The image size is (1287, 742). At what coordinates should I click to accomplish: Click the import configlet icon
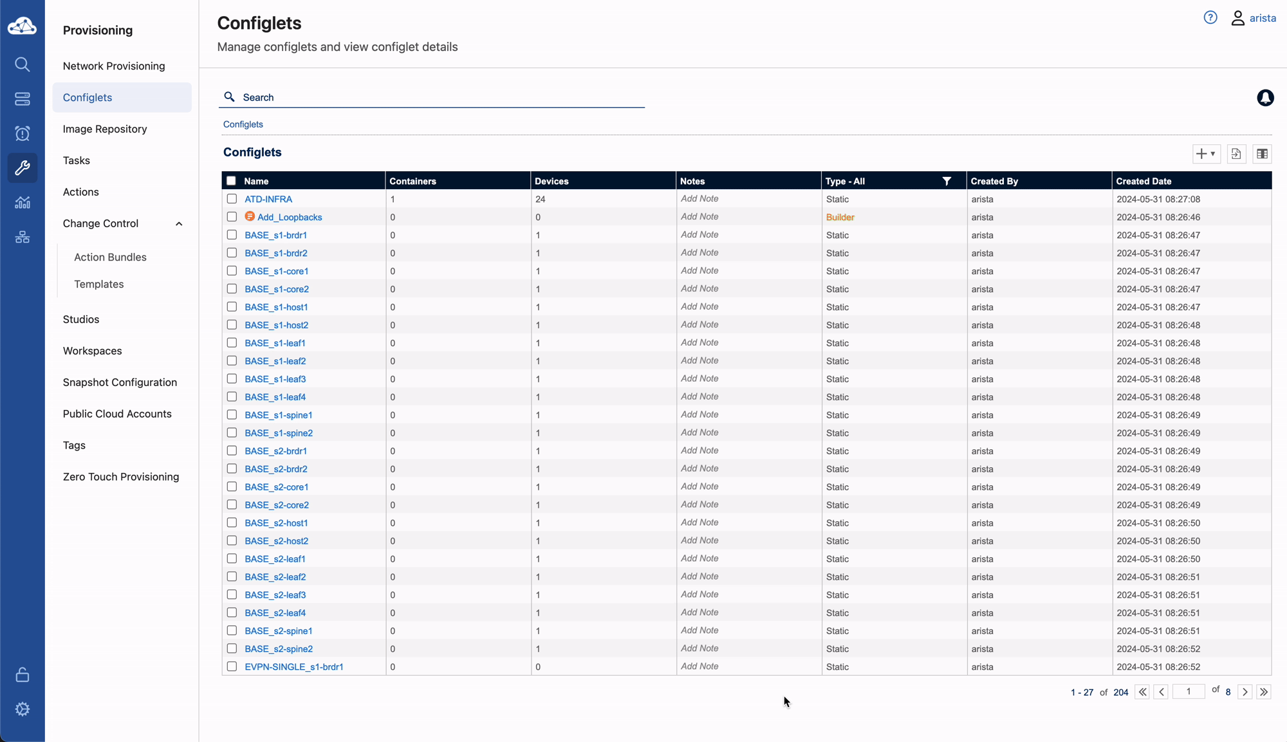1236,154
